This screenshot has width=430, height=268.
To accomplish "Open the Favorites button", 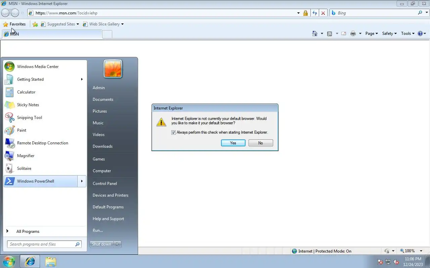I will coord(14,24).
